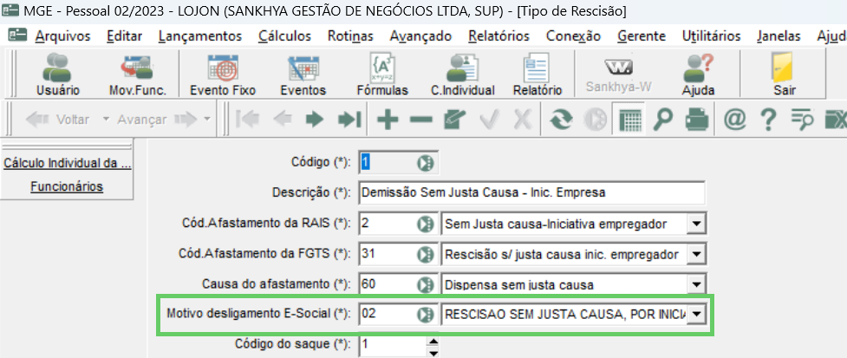The width and height of the screenshot is (847, 358).
Task: Open Mov.Func. employee movement tool
Action: click(x=137, y=74)
